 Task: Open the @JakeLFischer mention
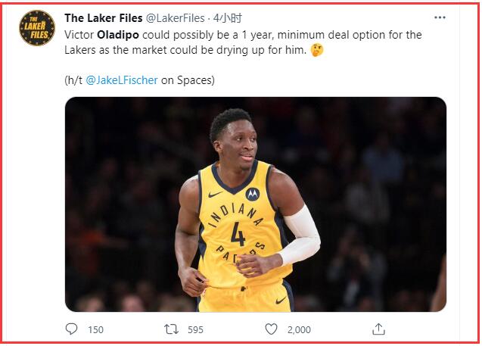(x=122, y=79)
